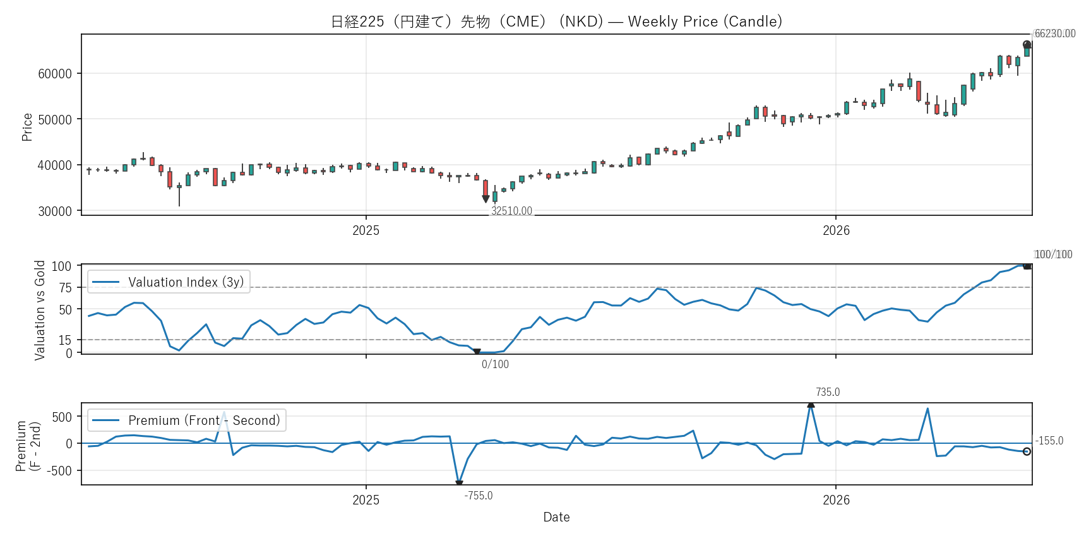The height and width of the screenshot is (536, 1091).
Task: Click the 0 tick on the premium axis
Action: click(x=69, y=444)
